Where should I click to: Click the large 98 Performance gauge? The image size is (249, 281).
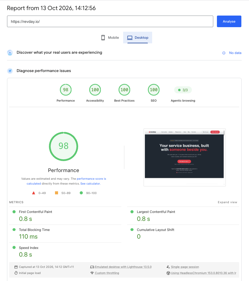(x=64, y=146)
